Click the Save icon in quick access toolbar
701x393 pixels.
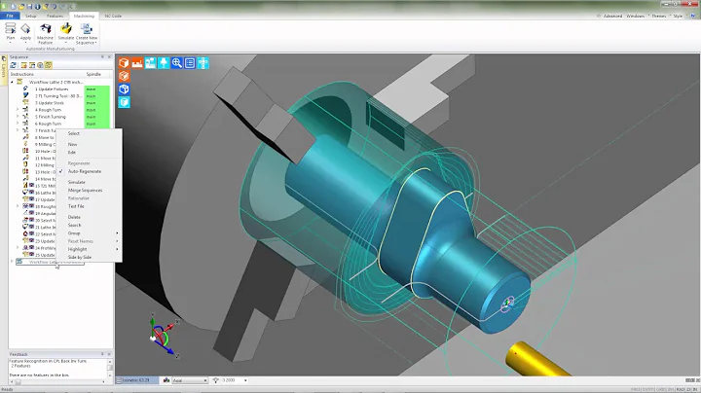tap(29, 6)
